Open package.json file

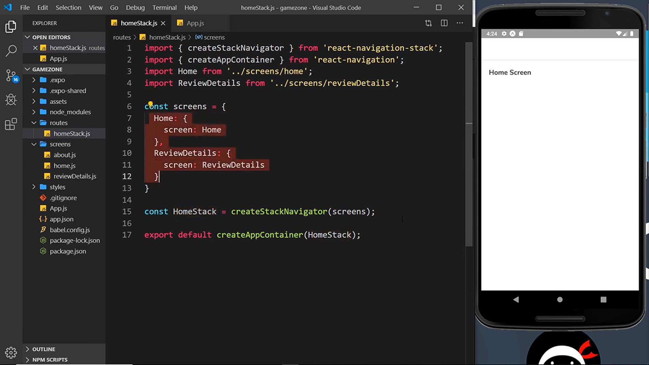(64, 251)
